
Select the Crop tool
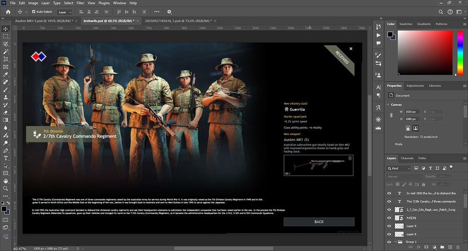[6, 59]
